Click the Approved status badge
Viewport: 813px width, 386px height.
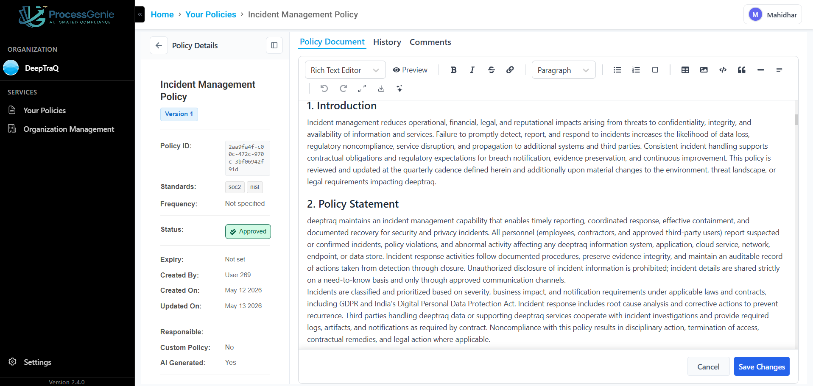(x=248, y=231)
